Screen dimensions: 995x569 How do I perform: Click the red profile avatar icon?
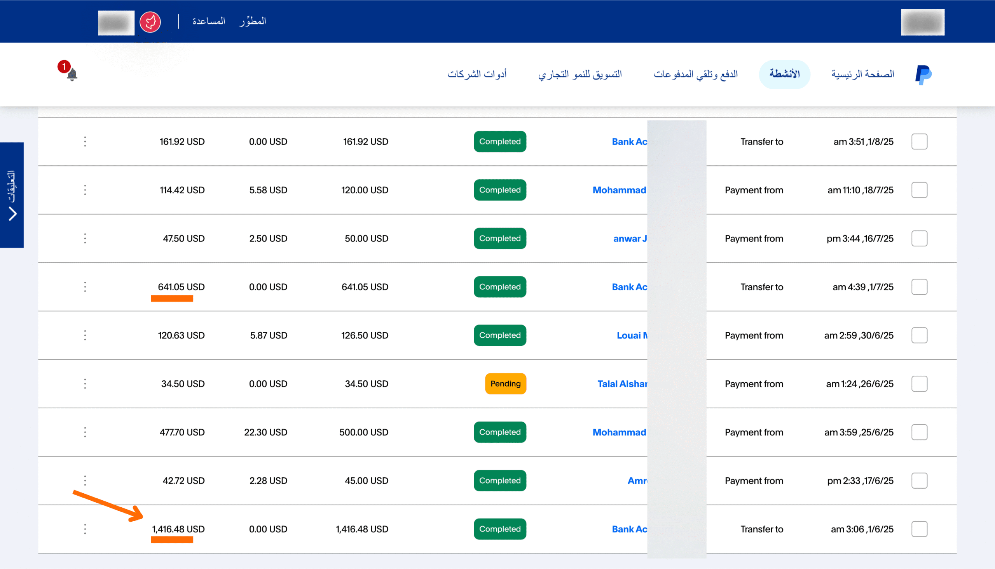point(150,22)
